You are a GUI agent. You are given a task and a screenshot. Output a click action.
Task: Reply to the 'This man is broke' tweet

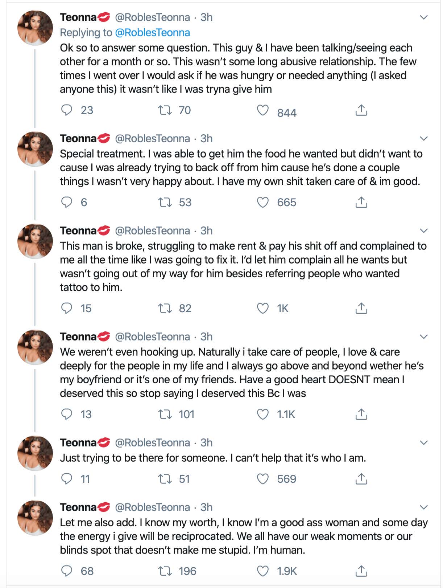(67, 308)
